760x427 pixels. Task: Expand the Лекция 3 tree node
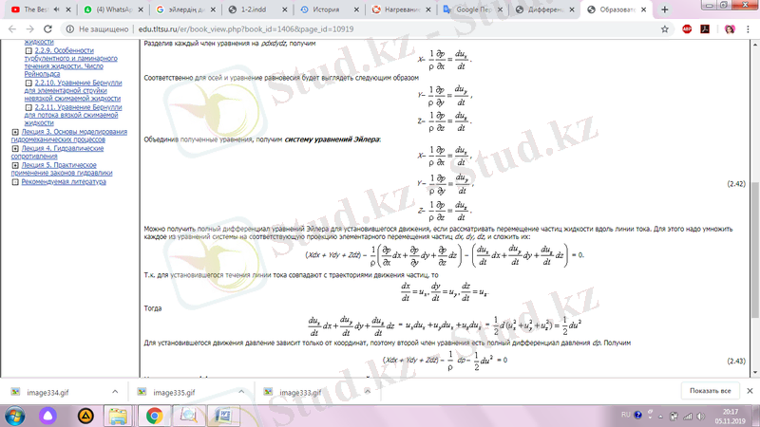pos(15,132)
